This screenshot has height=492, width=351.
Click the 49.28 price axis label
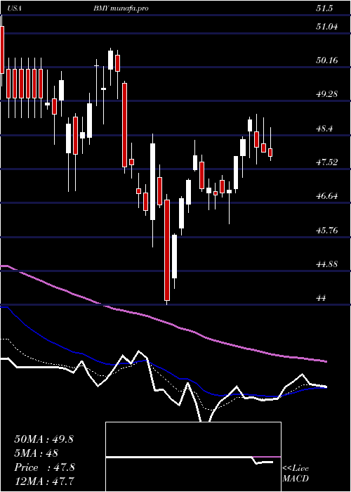point(326,93)
